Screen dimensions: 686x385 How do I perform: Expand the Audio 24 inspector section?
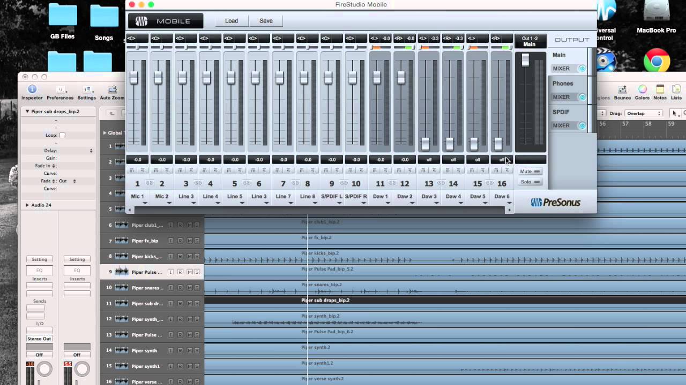pyautogui.click(x=27, y=205)
